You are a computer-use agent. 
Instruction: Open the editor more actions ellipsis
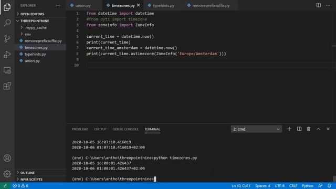point(328,5)
